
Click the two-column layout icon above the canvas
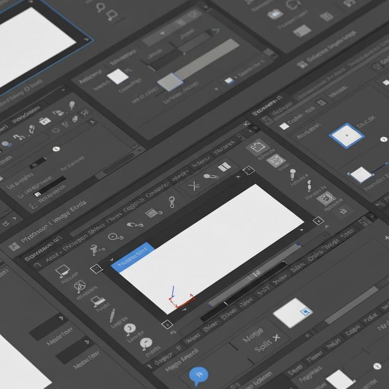(x=224, y=167)
